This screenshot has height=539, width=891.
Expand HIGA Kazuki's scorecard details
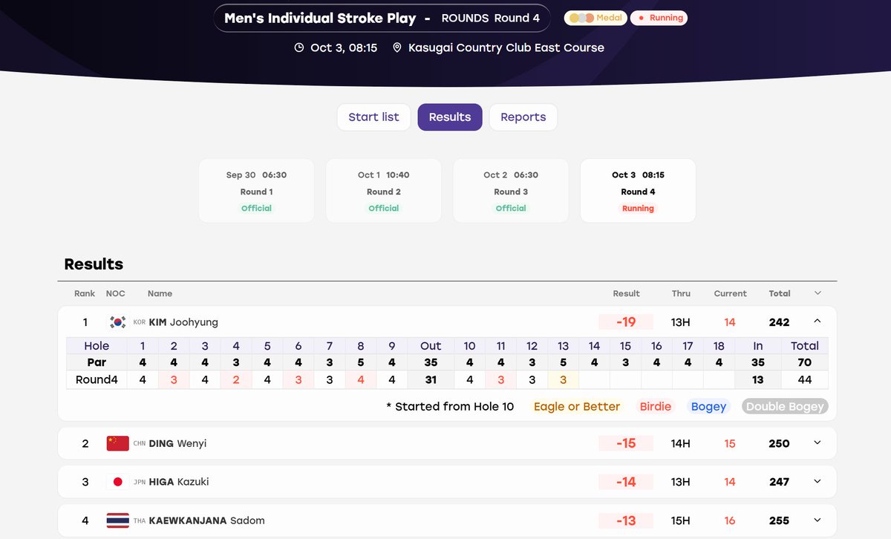pos(817,482)
